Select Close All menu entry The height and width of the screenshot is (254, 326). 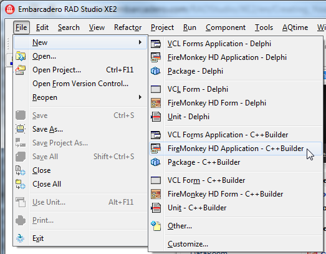[x=80, y=184]
